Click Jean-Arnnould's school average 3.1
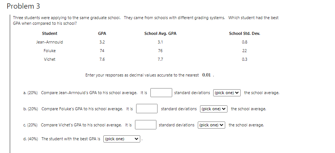Image resolution: width=335 pixels, height=153 pixels. click(x=160, y=42)
